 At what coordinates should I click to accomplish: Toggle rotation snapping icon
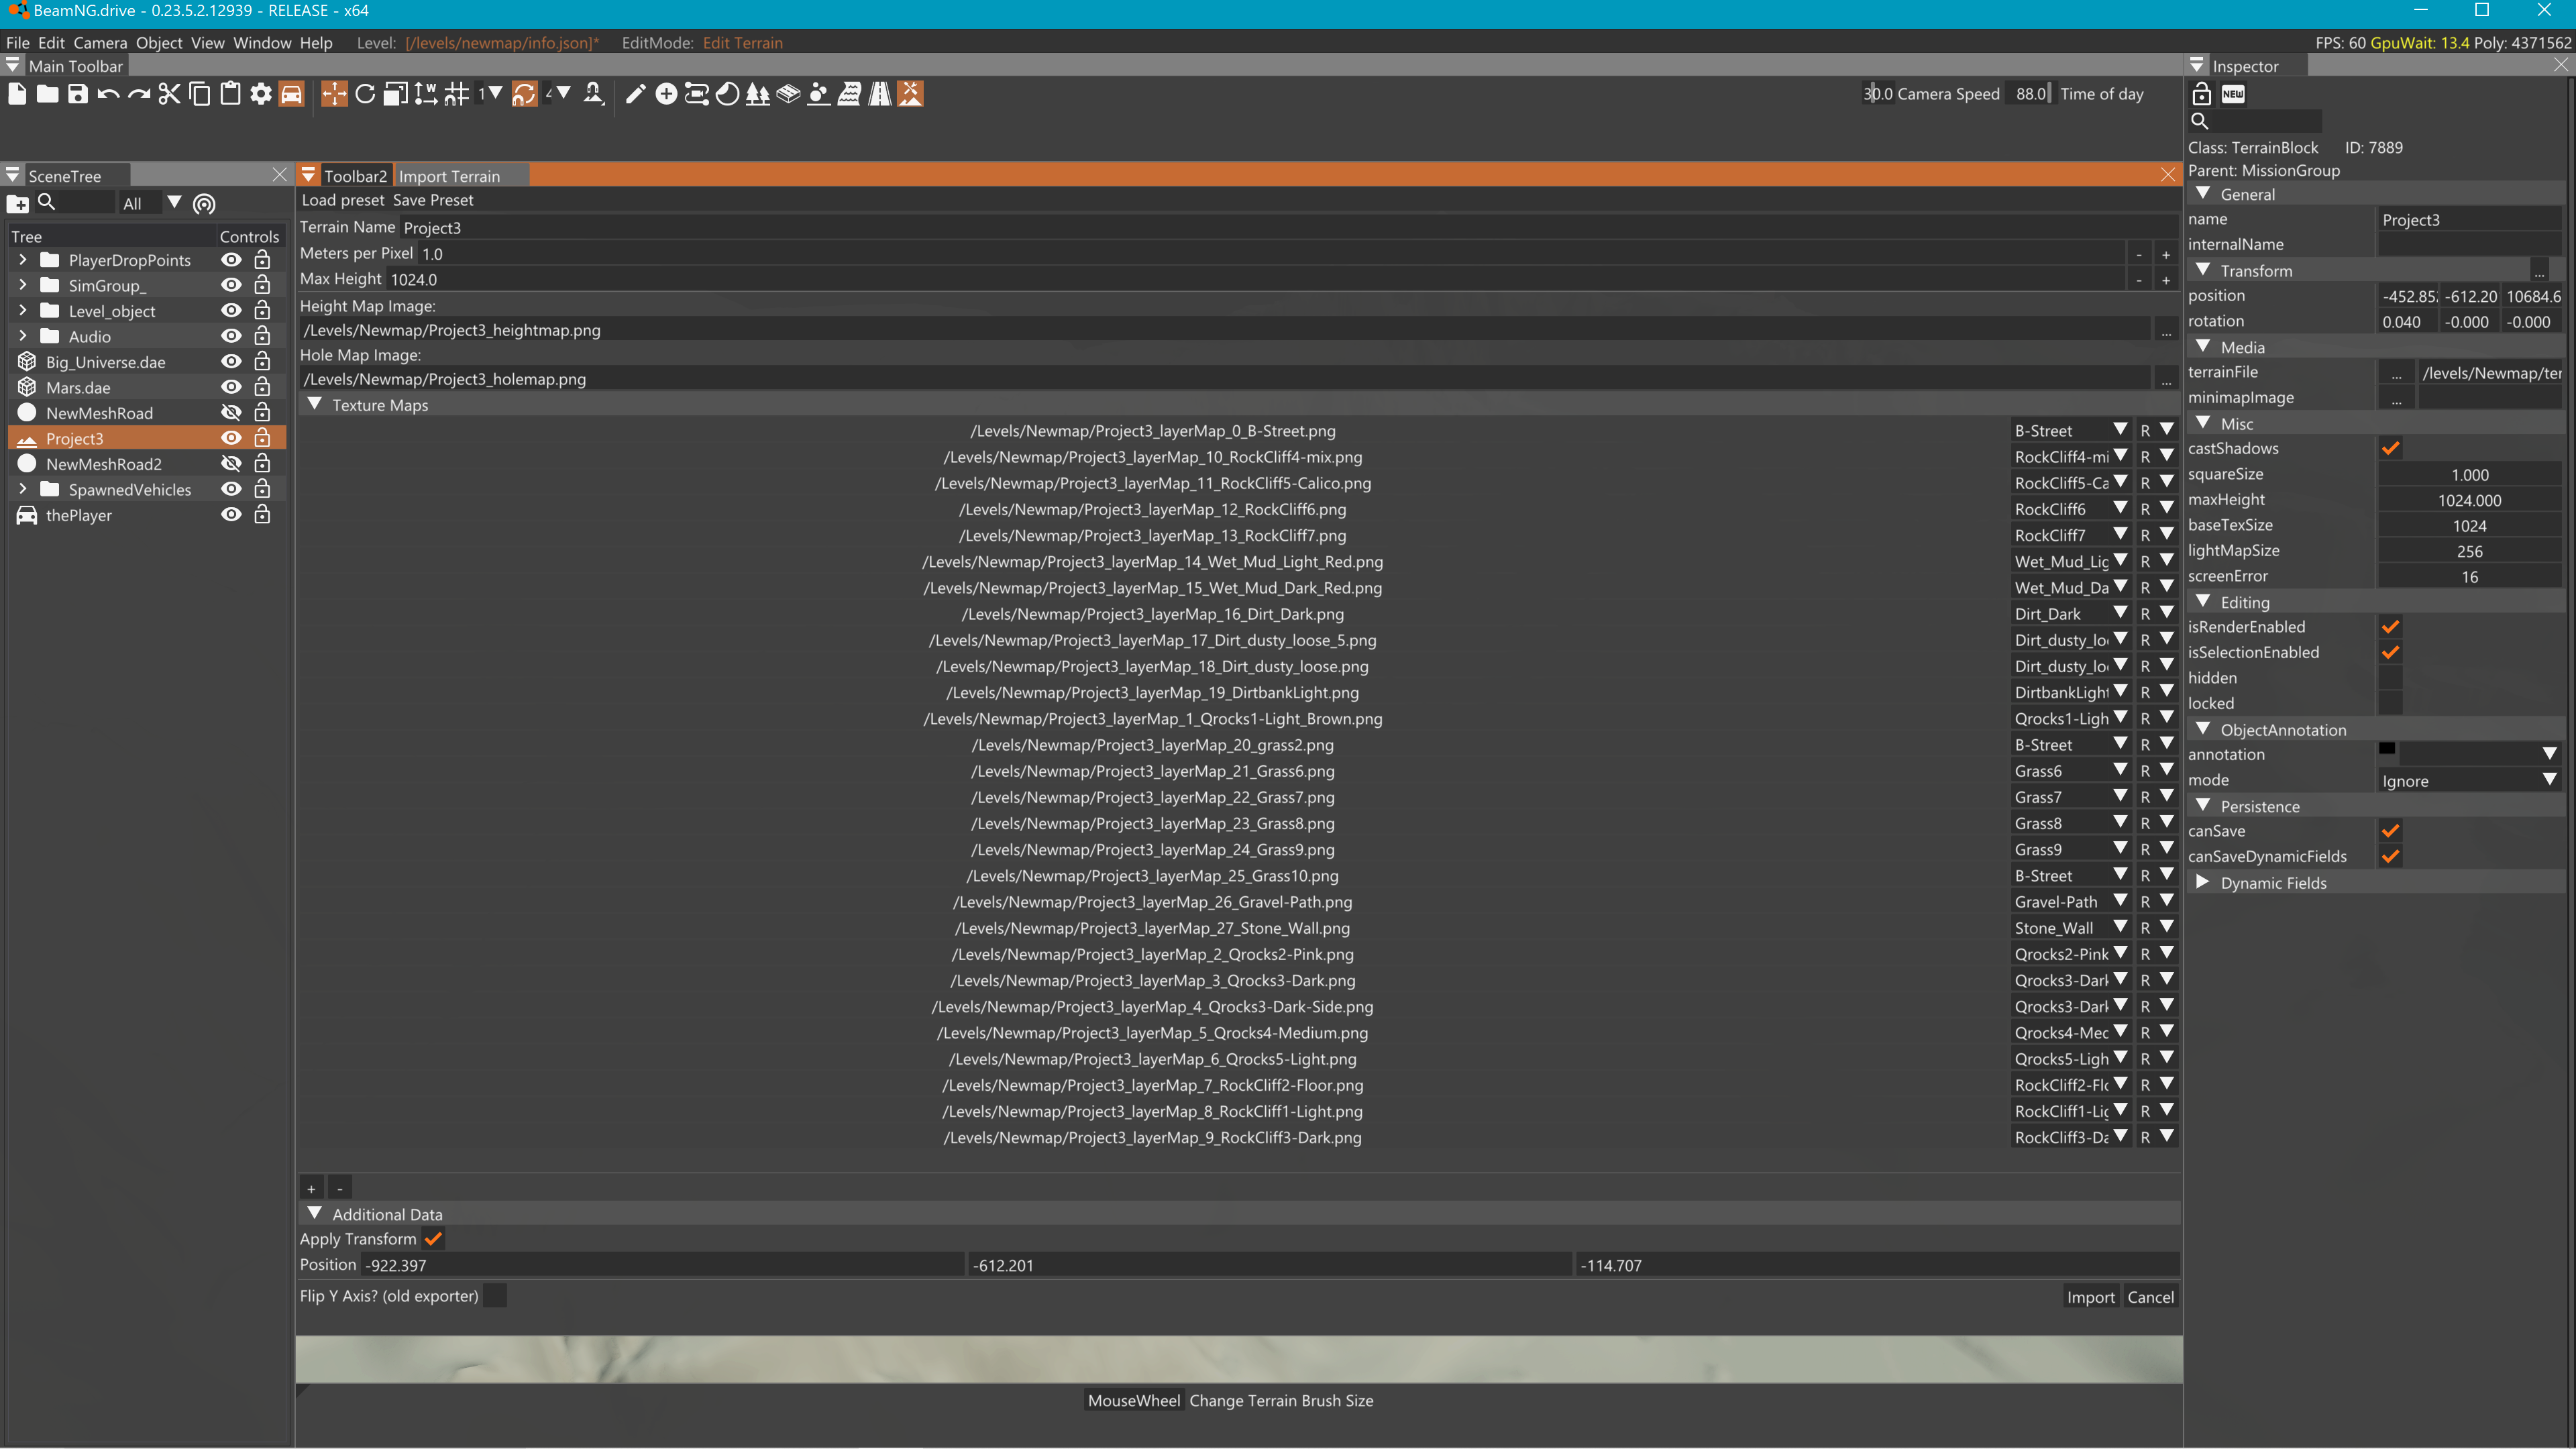pos(524,94)
